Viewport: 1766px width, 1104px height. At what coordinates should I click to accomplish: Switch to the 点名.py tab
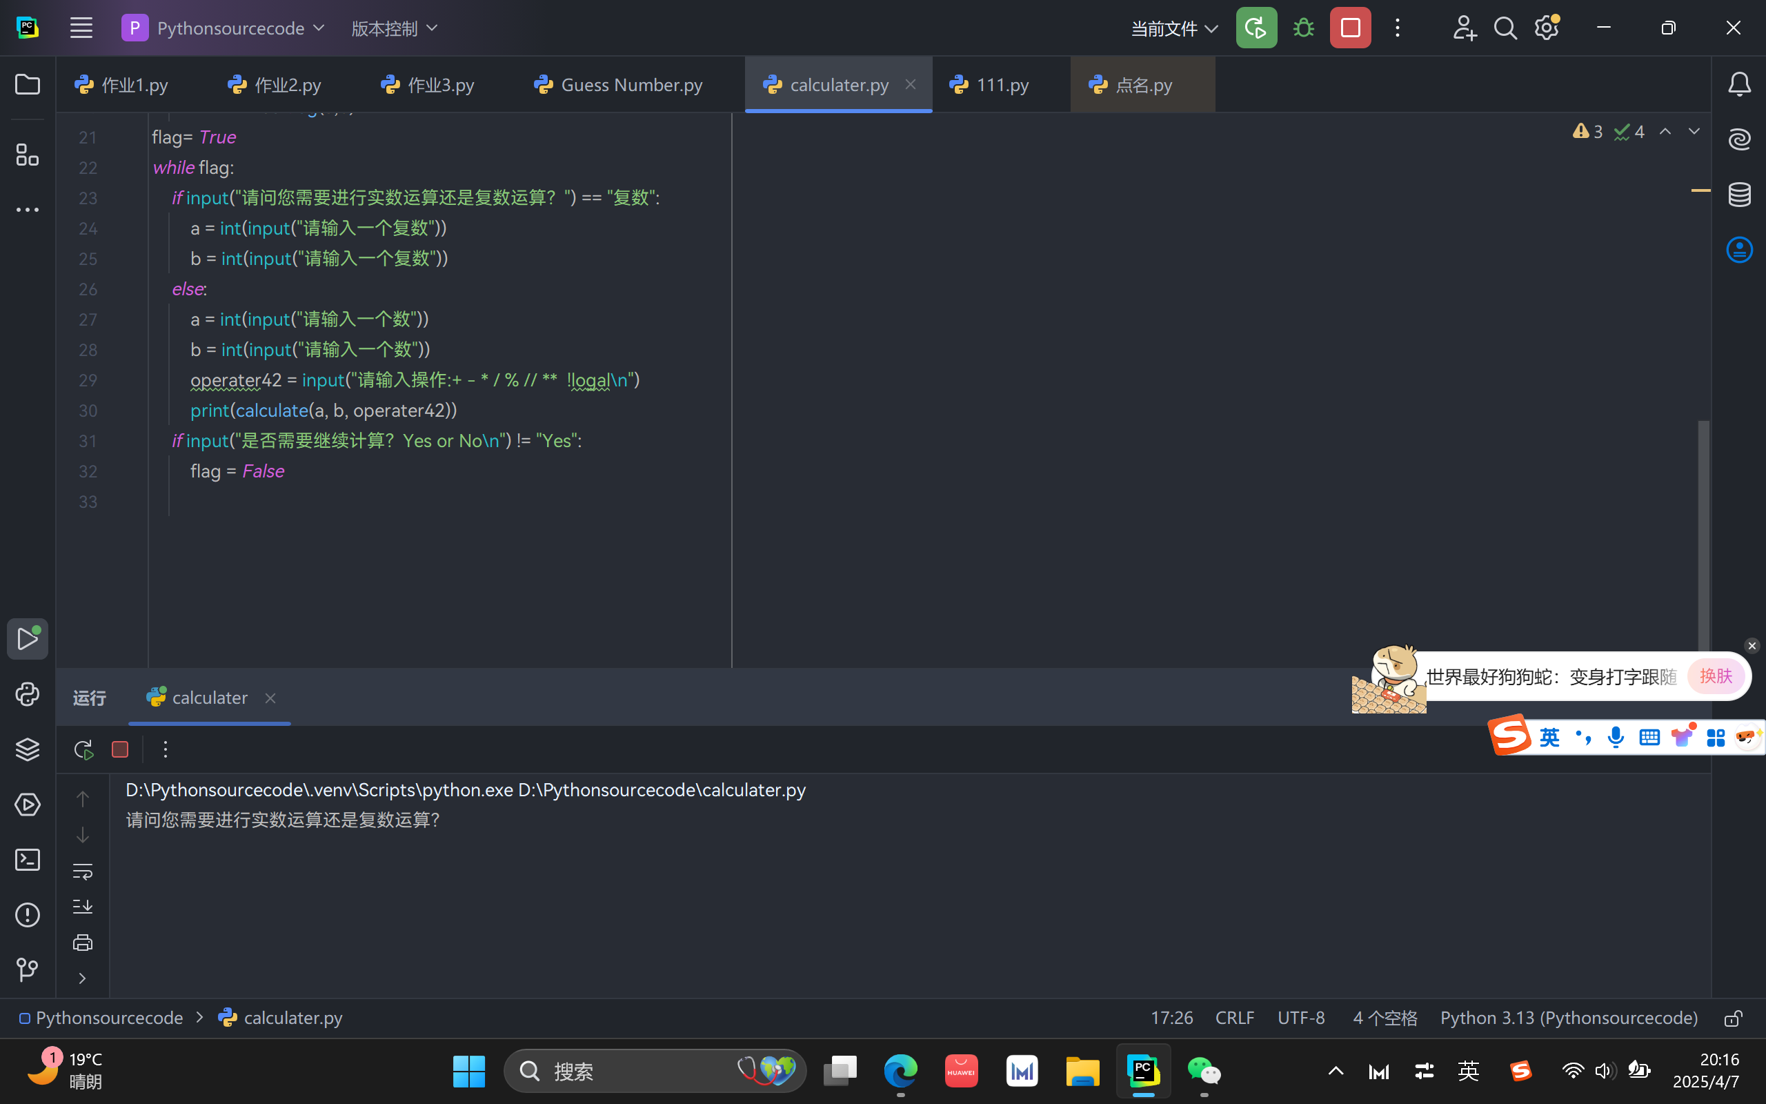tap(1143, 85)
